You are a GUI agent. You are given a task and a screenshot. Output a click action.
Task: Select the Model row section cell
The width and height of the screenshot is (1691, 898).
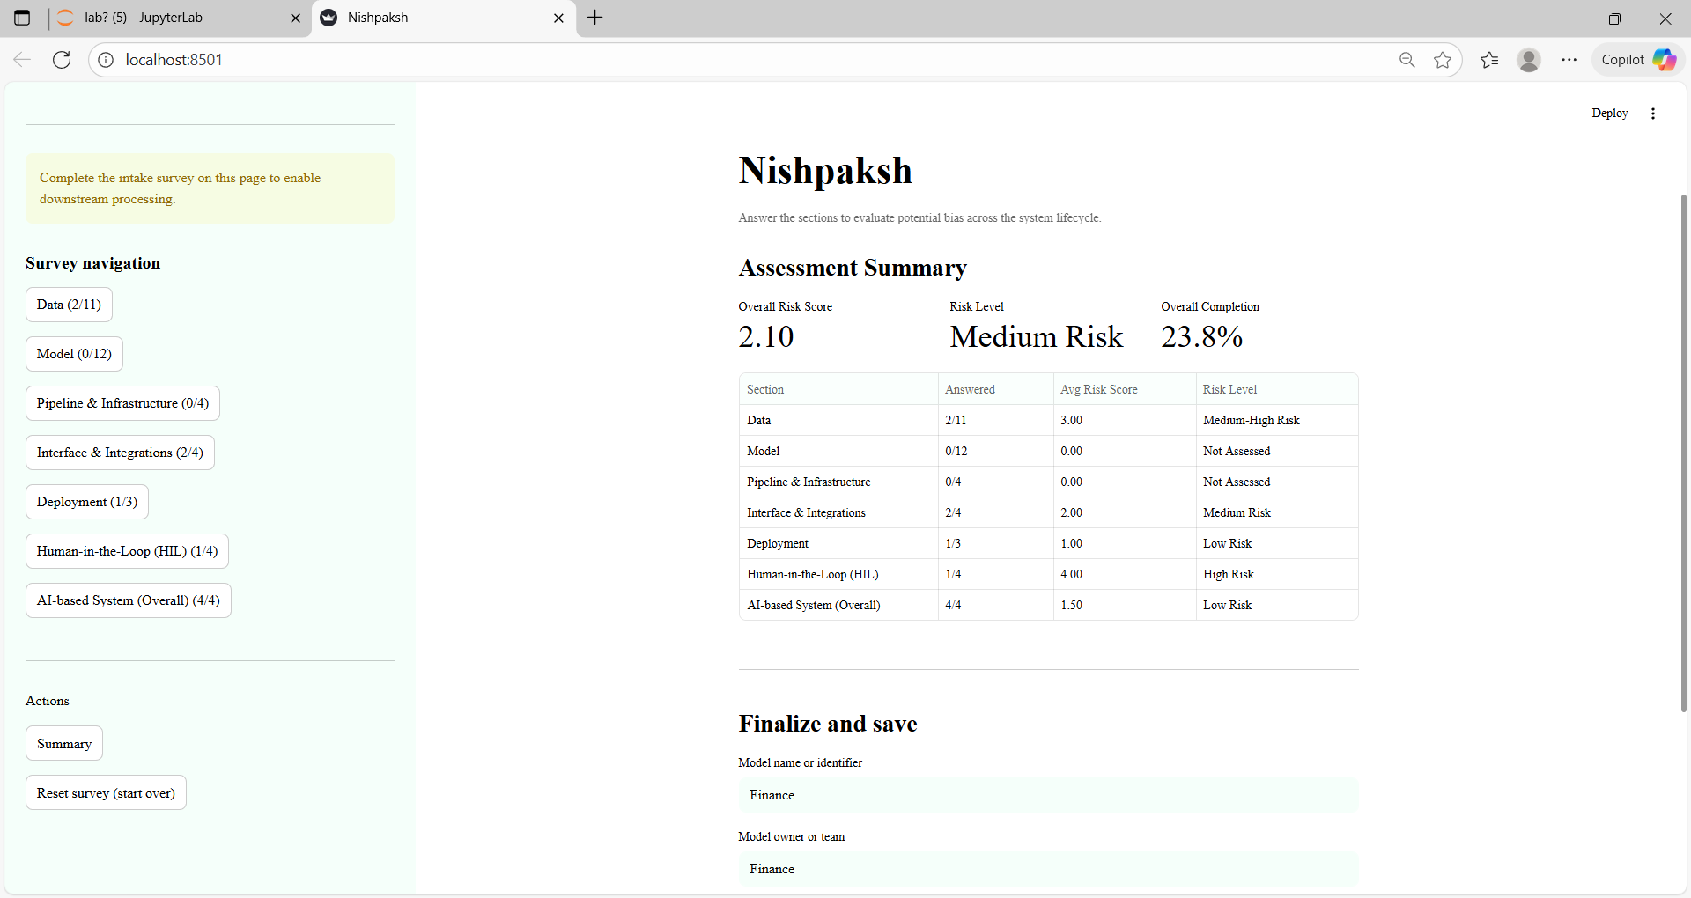pyautogui.click(x=838, y=451)
